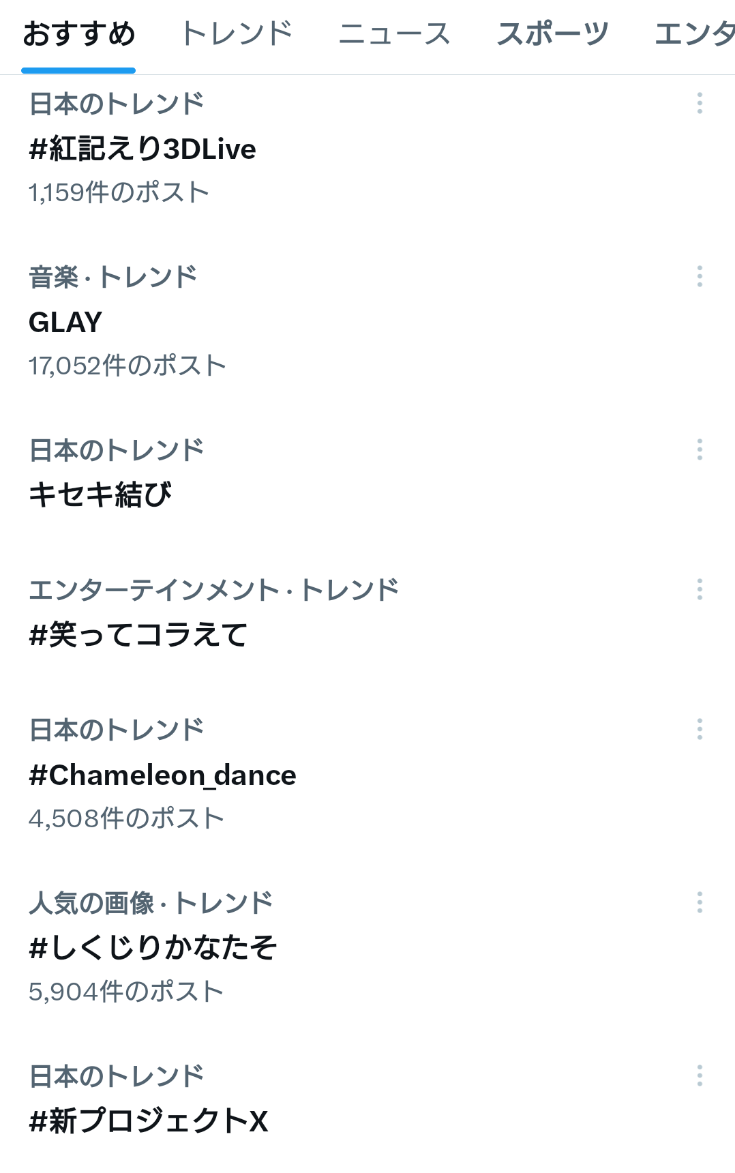Click three-dot icon next to #Chameleon_dance
The height and width of the screenshot is (1173, 735).
(x=700, y=729)
